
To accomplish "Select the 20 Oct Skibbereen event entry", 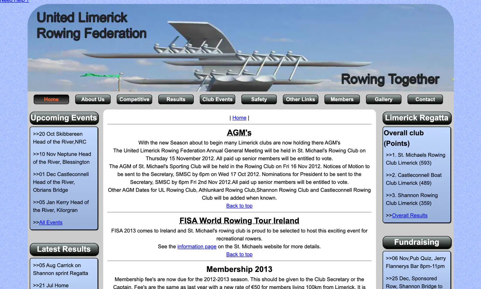I will (x=59, y=138).
